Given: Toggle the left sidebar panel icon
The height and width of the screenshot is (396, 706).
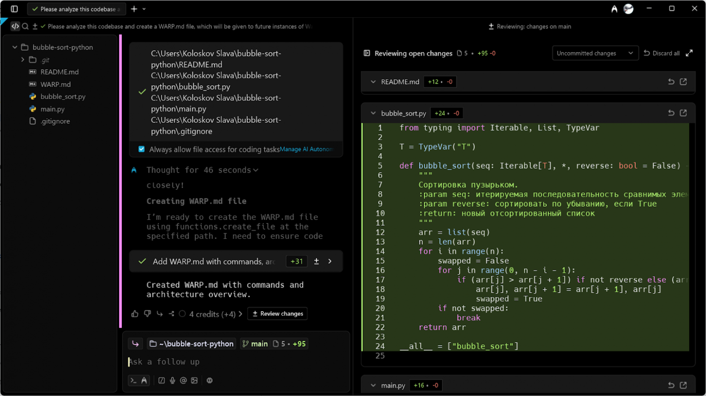Looking at the screenshot, I should (x=14, y=9).
